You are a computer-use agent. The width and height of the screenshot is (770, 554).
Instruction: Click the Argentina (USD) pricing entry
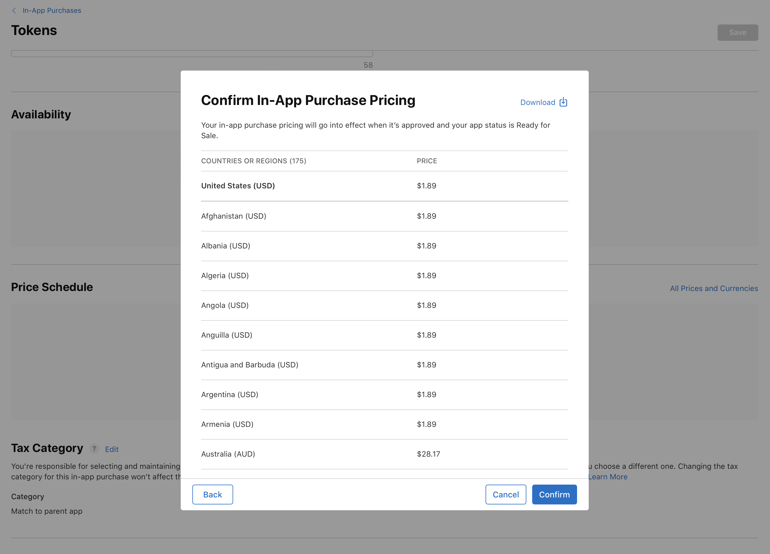point(229,394)
